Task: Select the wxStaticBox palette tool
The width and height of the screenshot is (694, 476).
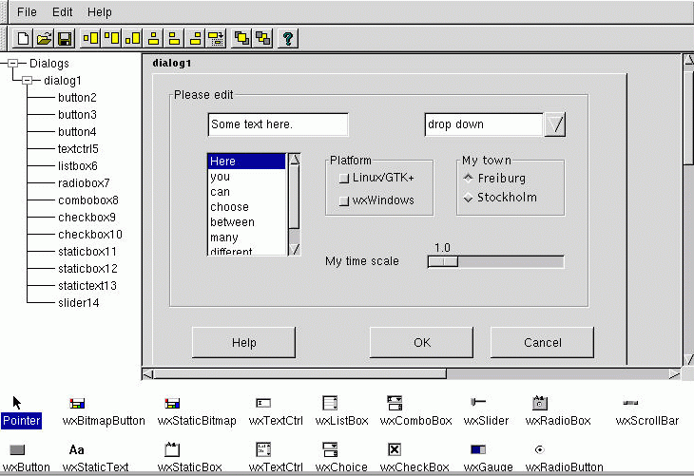Action: pyautogui.click(x=189, y=457)
